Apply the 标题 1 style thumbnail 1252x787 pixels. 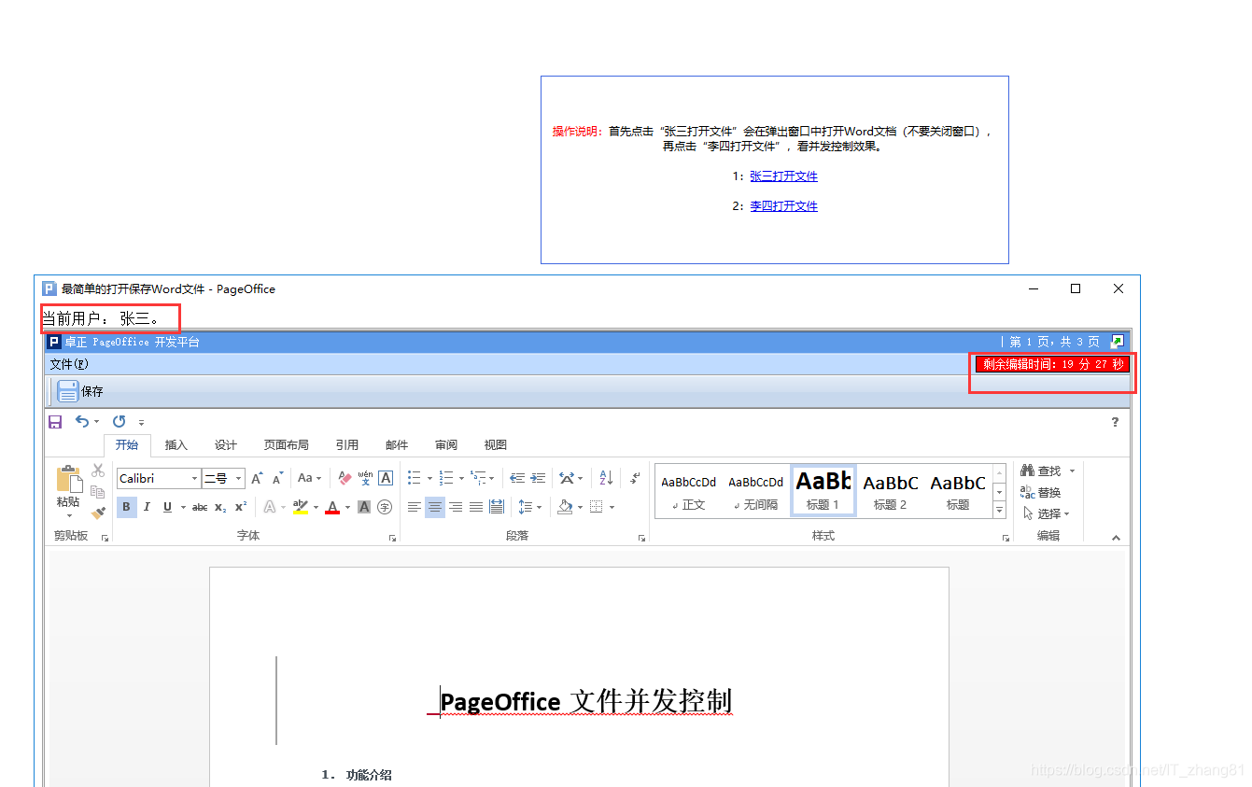[823, 491]
